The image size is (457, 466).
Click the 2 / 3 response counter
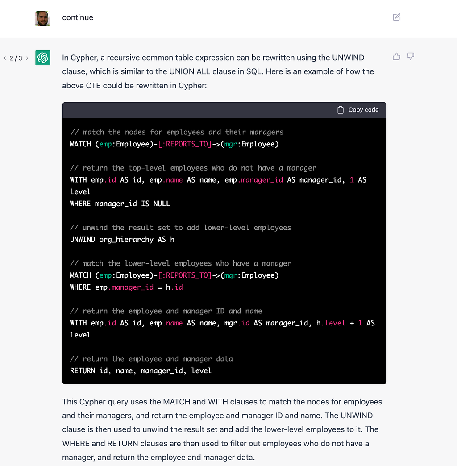point(16,58)
